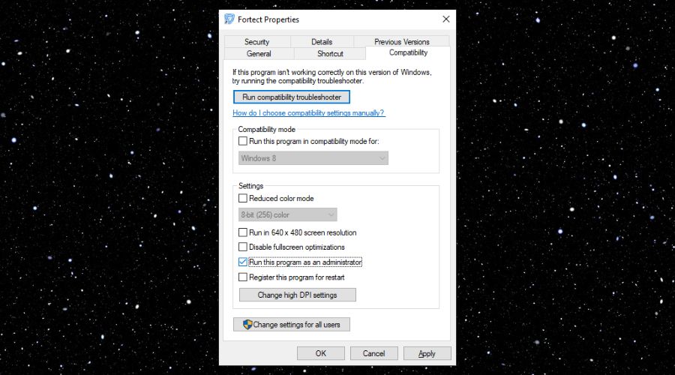Switch to the Security tab
The width and height of the screenshot is (675, 375).
tap(257, 42)
